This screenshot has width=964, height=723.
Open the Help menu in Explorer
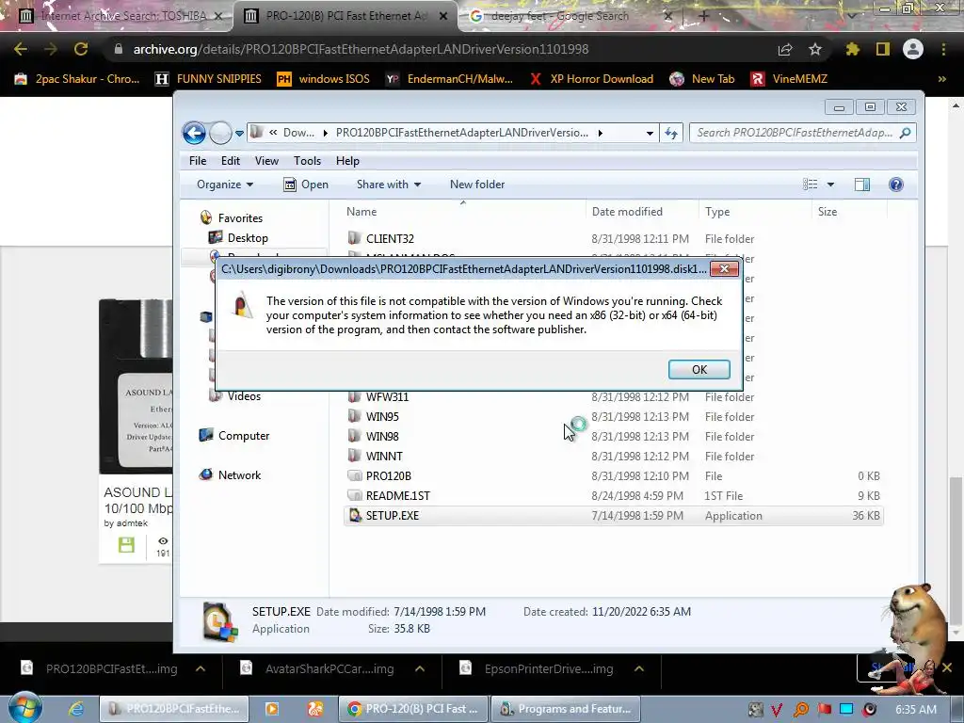click(347, 160)
